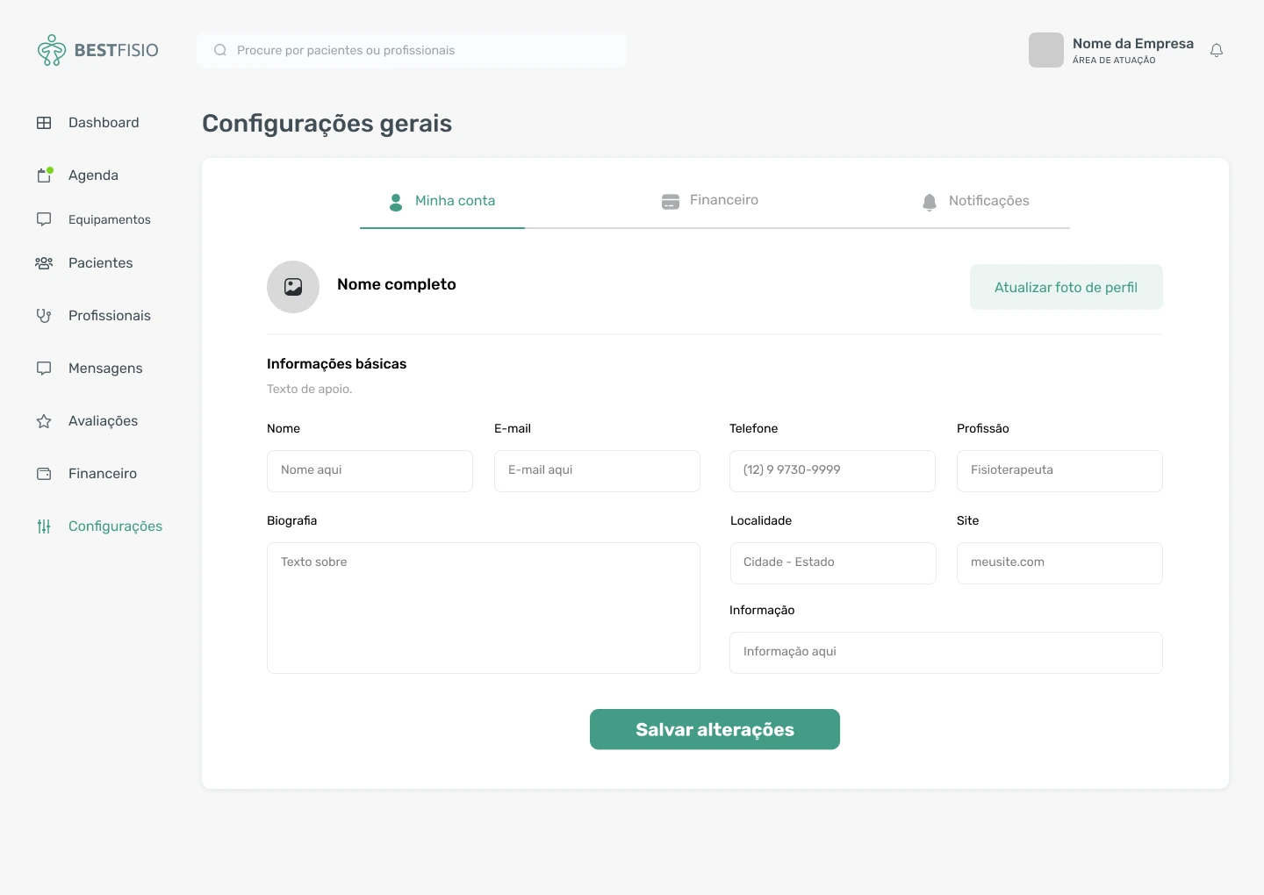Click the company avatar in header
1264x895 pixels.
point(1046,50)
